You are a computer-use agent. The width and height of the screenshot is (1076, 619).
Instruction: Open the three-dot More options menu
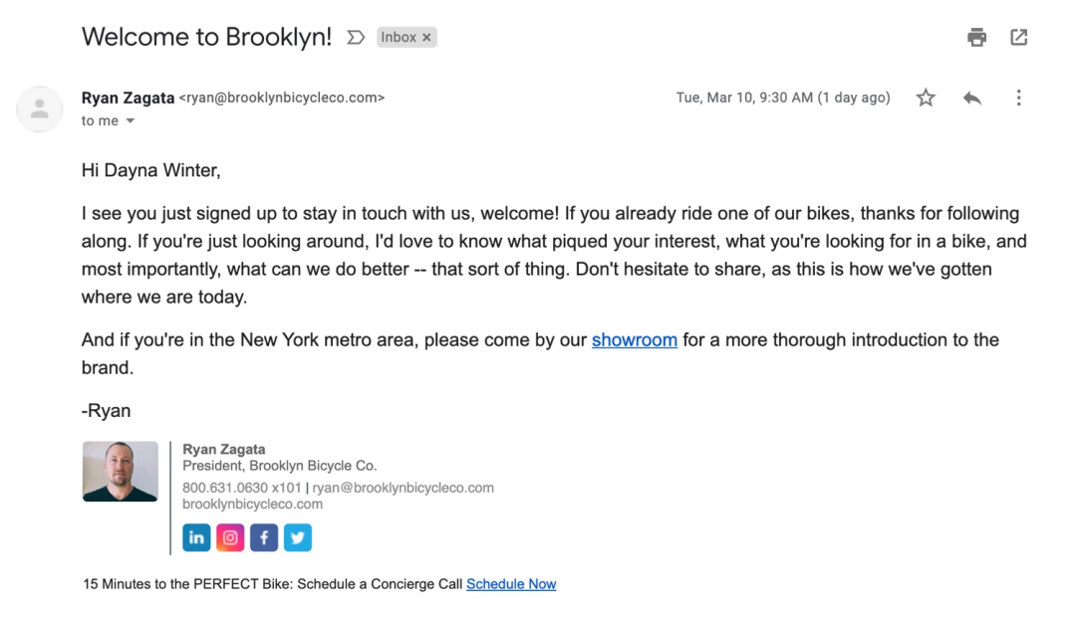coord(1018,98)
